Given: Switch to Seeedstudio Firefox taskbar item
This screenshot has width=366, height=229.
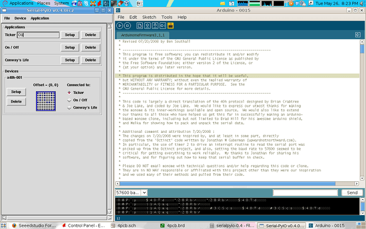Looking at the screenshot, I should point(34,225).
